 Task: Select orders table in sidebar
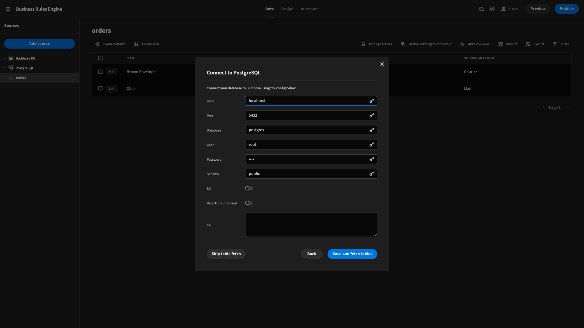click(x=40, y=78)
